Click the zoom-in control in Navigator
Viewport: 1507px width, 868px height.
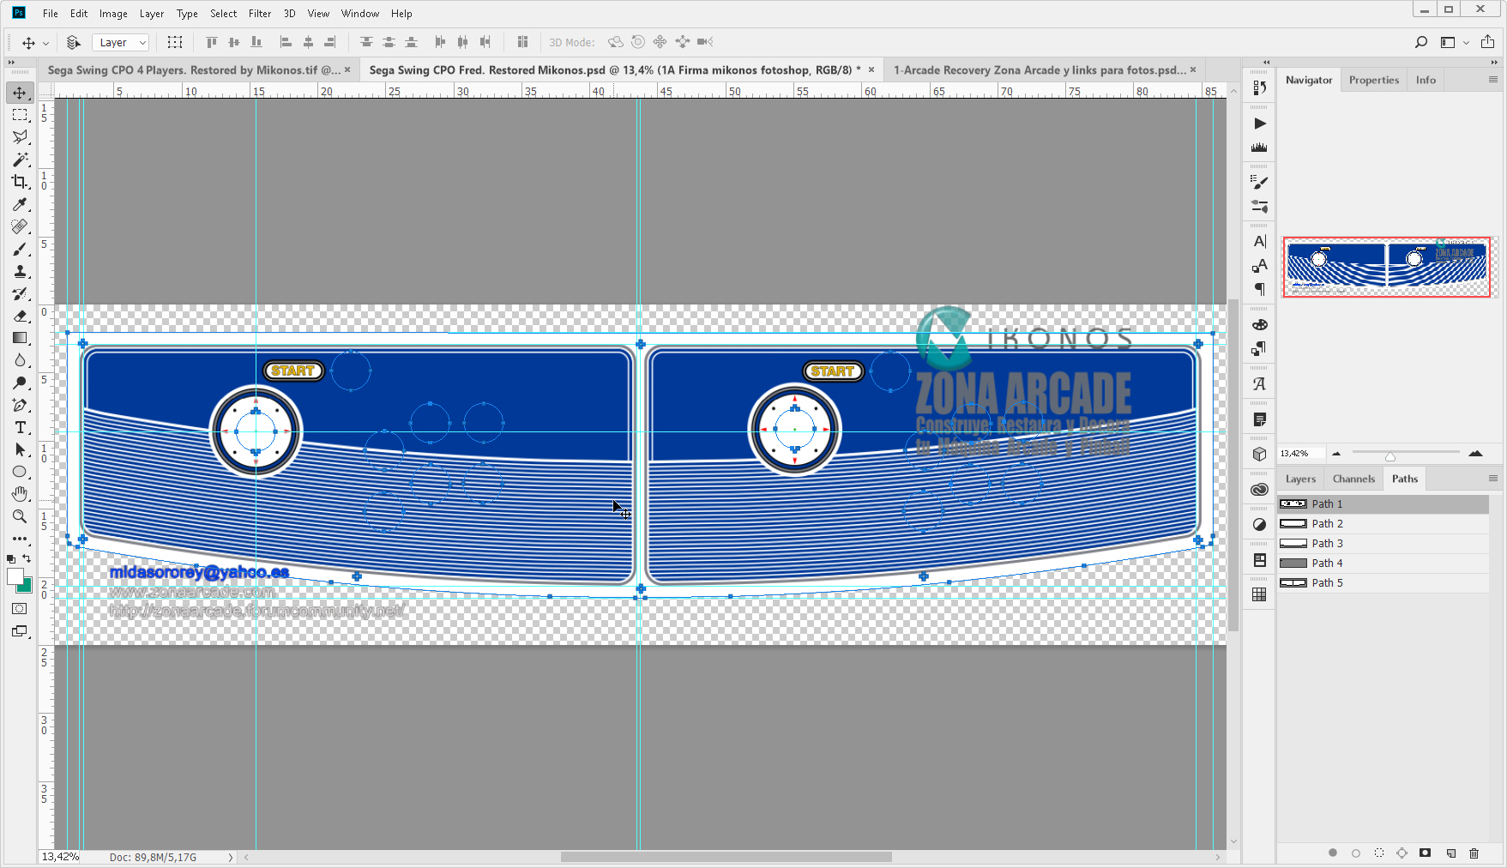[1476, 454]
